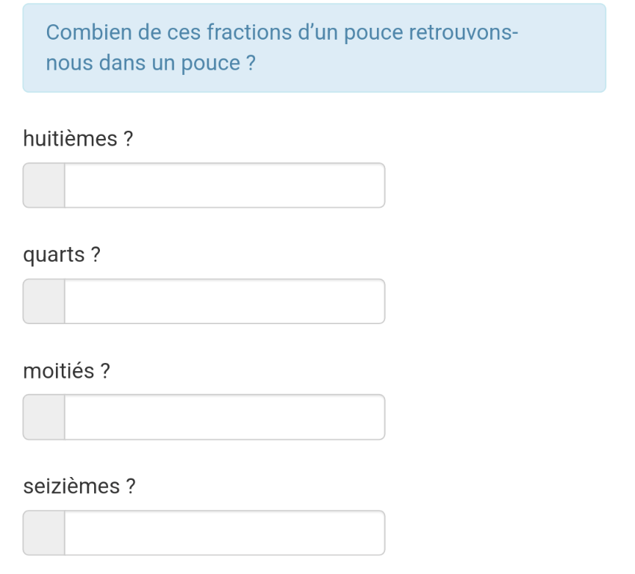Click the input directly under "quarts ?"
The width and height of the screenshot is (635, 574).
[x=224, y=301]
